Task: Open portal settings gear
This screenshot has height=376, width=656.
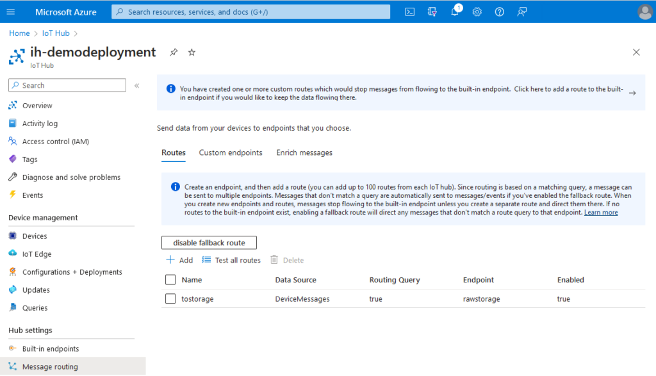Action: (477, 12)
